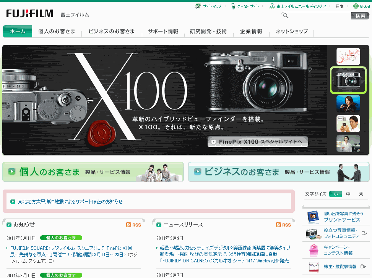Viewport: 372px width, 278px height.
Task: Select the woman on blue background thumbnail
Action: (x=348, y=104)
